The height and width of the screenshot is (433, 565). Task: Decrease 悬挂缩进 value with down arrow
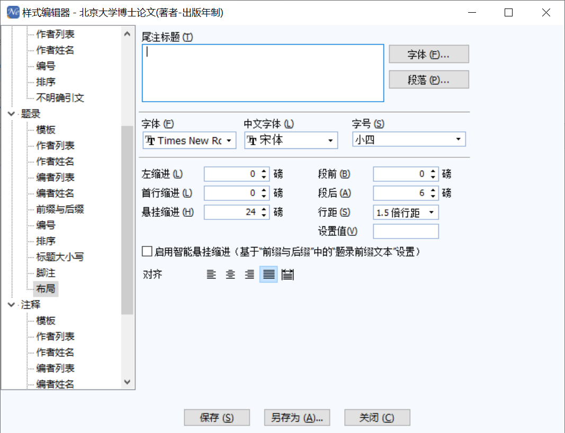(264, 216)
